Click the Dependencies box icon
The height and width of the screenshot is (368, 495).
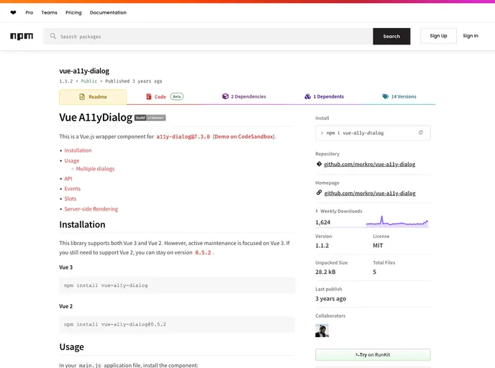(225, 96)
